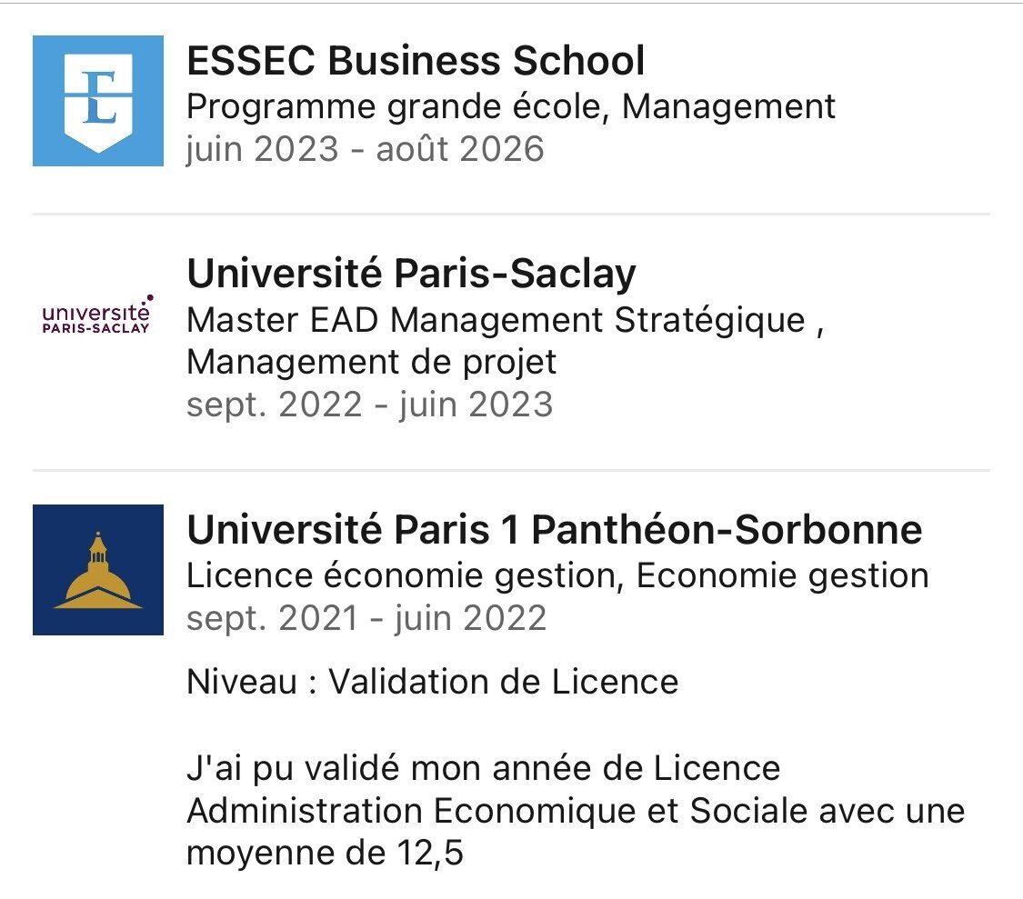Click the Université Paris-Saclay logo

tap(98, 315)
